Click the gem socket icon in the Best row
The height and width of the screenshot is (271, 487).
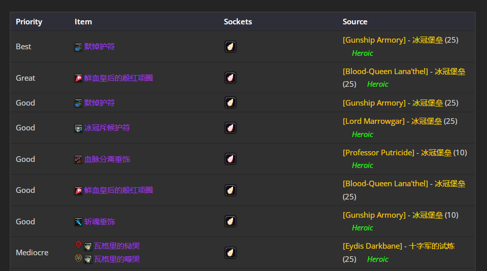231,47
